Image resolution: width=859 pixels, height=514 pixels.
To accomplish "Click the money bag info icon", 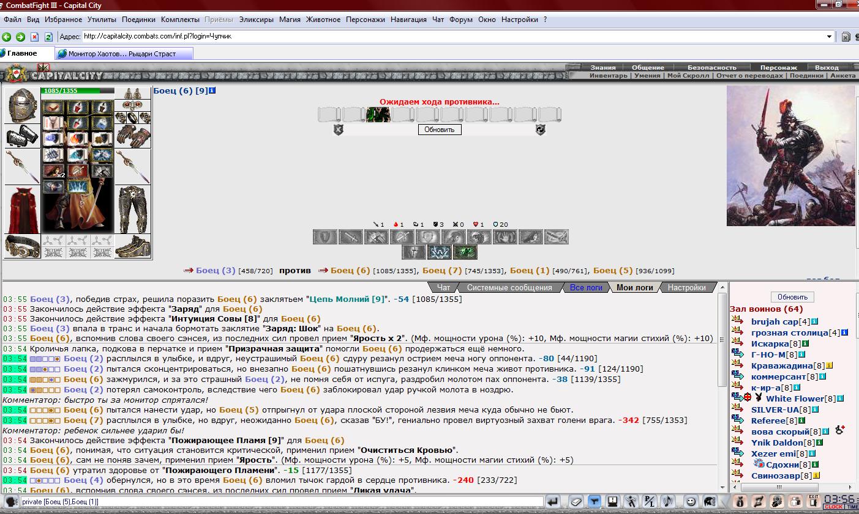I will (x=740, y=502).
